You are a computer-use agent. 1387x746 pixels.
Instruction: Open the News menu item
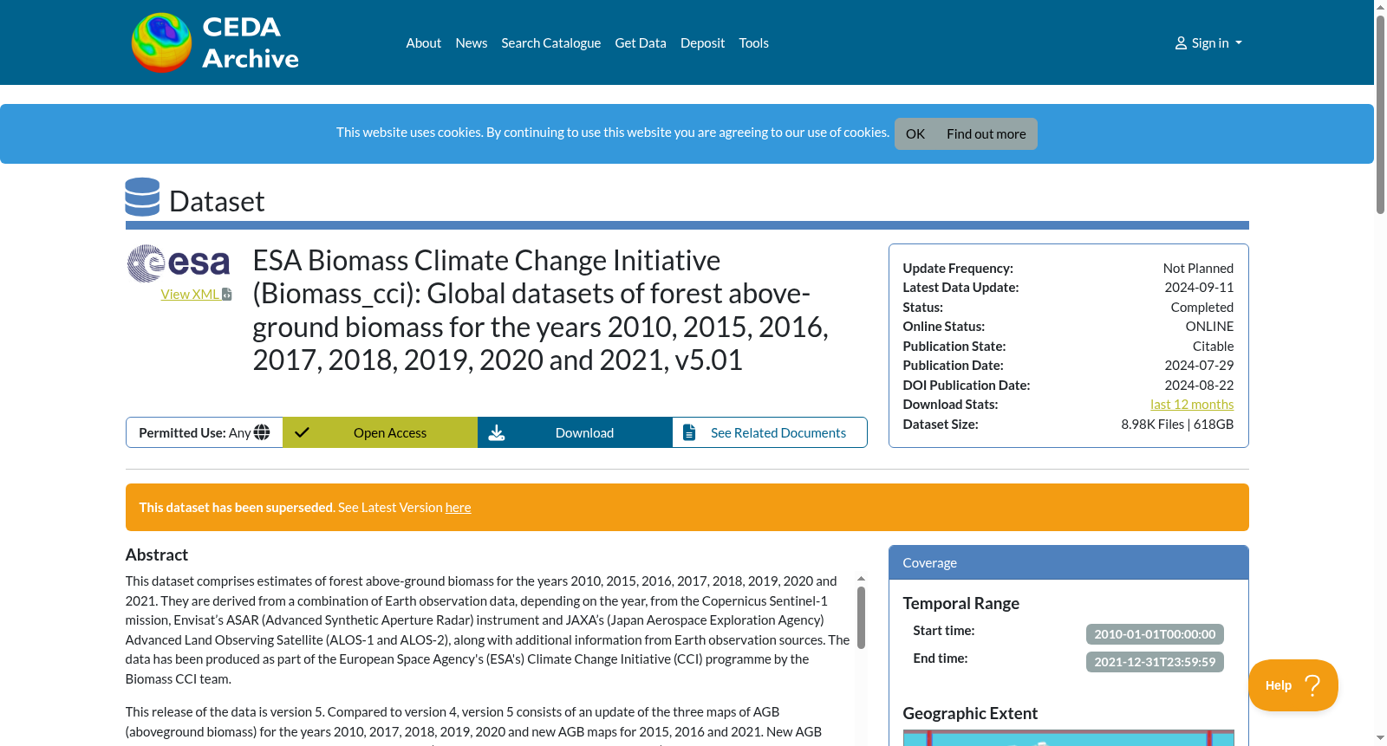click(x=472, y=43)
